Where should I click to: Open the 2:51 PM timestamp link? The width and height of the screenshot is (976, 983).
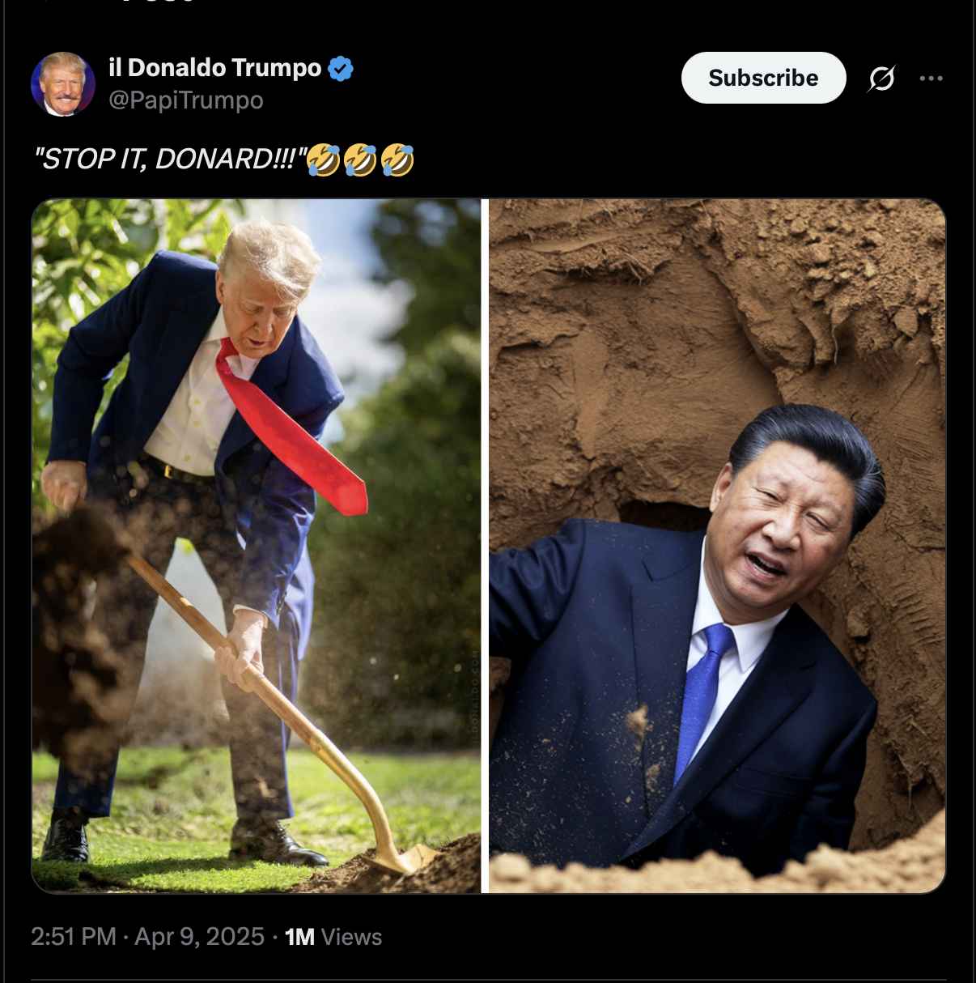[74, 937]
